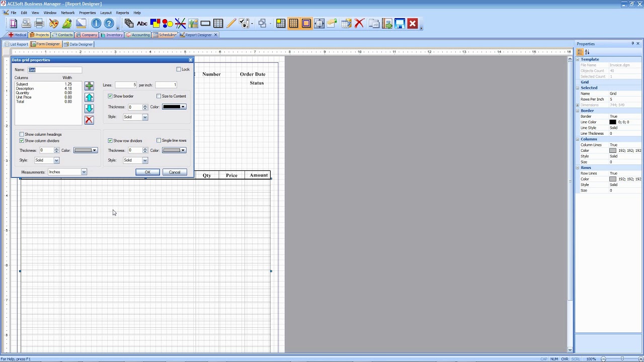644x362 pixels.
Task: Uncheck Show column dividers checkbox
Action: click(x=22, y=141)
